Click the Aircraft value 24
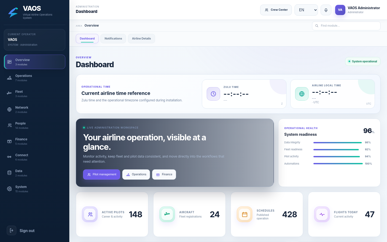387x242 pixels. [x=215, y=214]
